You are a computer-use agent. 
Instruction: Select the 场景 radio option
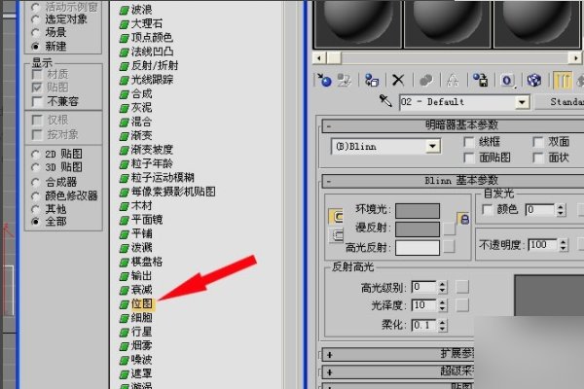click(x=35, y=33)
